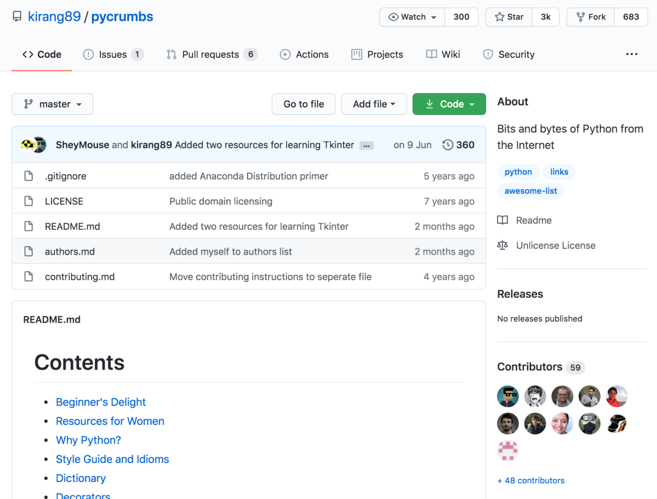Switch to the Wiki tab
Image resolution: width=657 pixels, height=499 pixels.
coord(443,55)
